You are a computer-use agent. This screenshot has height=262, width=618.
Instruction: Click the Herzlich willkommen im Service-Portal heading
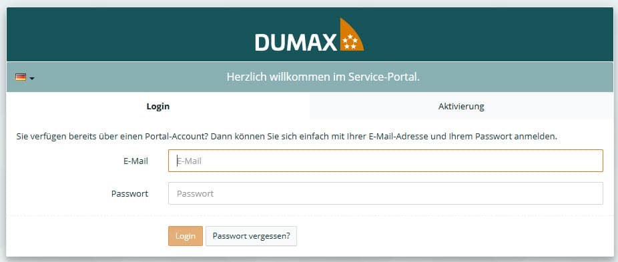pyautogui.click(x=323, y=77)
